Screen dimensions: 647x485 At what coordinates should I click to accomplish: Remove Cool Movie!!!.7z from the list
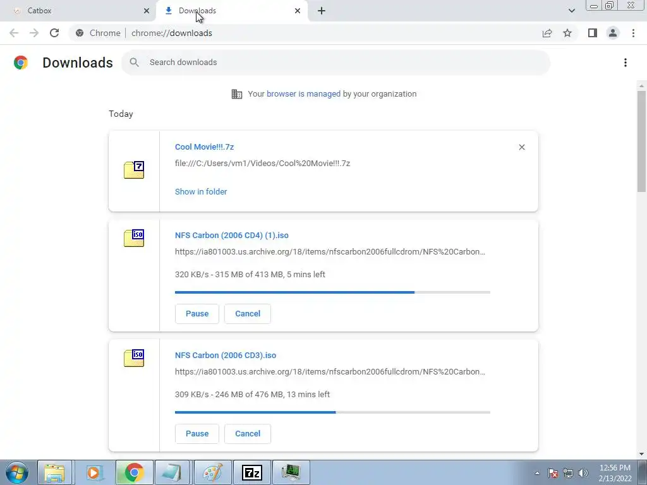pos(521,147)
